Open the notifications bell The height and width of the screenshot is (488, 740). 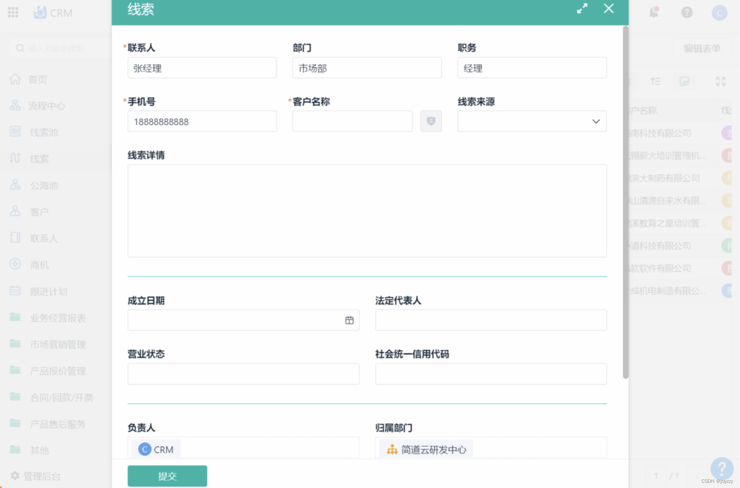pos(654,13)
